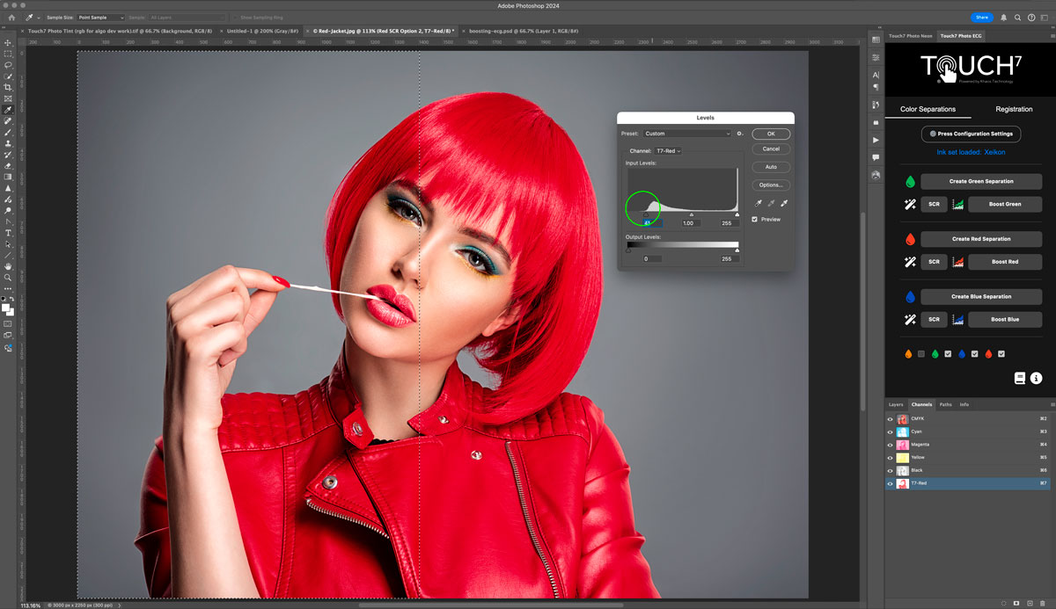
Task: Open Press Configuration Settings
Action: coord(971,134)
